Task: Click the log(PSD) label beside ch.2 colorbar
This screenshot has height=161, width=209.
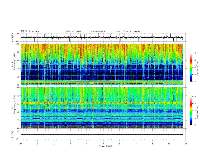Action: 197,112
